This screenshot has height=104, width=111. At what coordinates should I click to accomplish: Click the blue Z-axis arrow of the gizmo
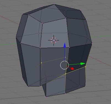point(65,45)
